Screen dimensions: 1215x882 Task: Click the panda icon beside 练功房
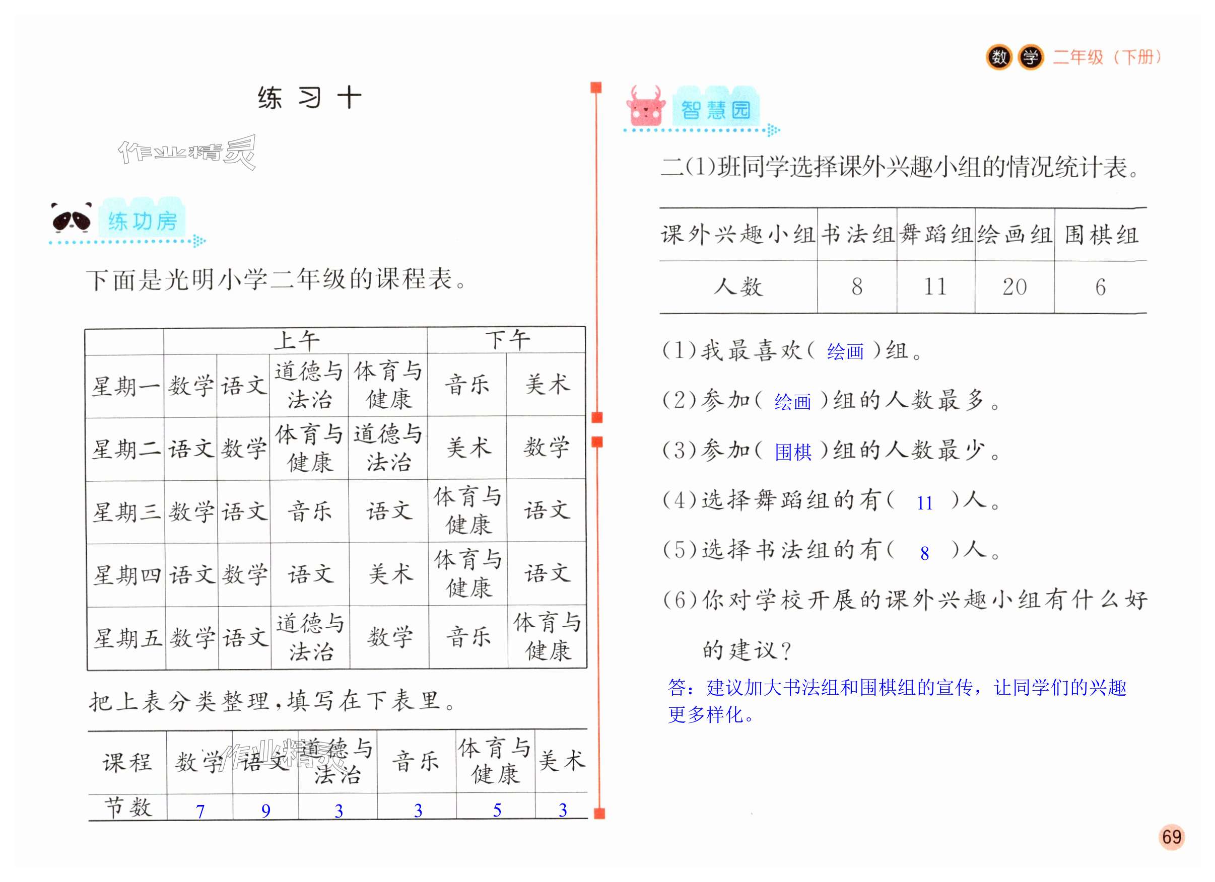pos(71,219)
